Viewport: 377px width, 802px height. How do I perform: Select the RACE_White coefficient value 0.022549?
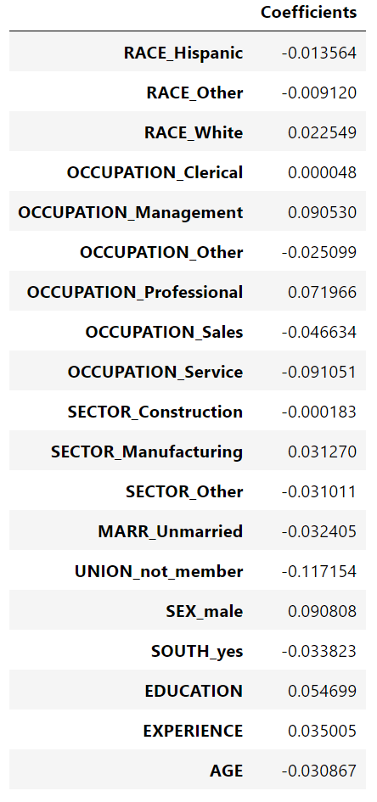point(323,132)
